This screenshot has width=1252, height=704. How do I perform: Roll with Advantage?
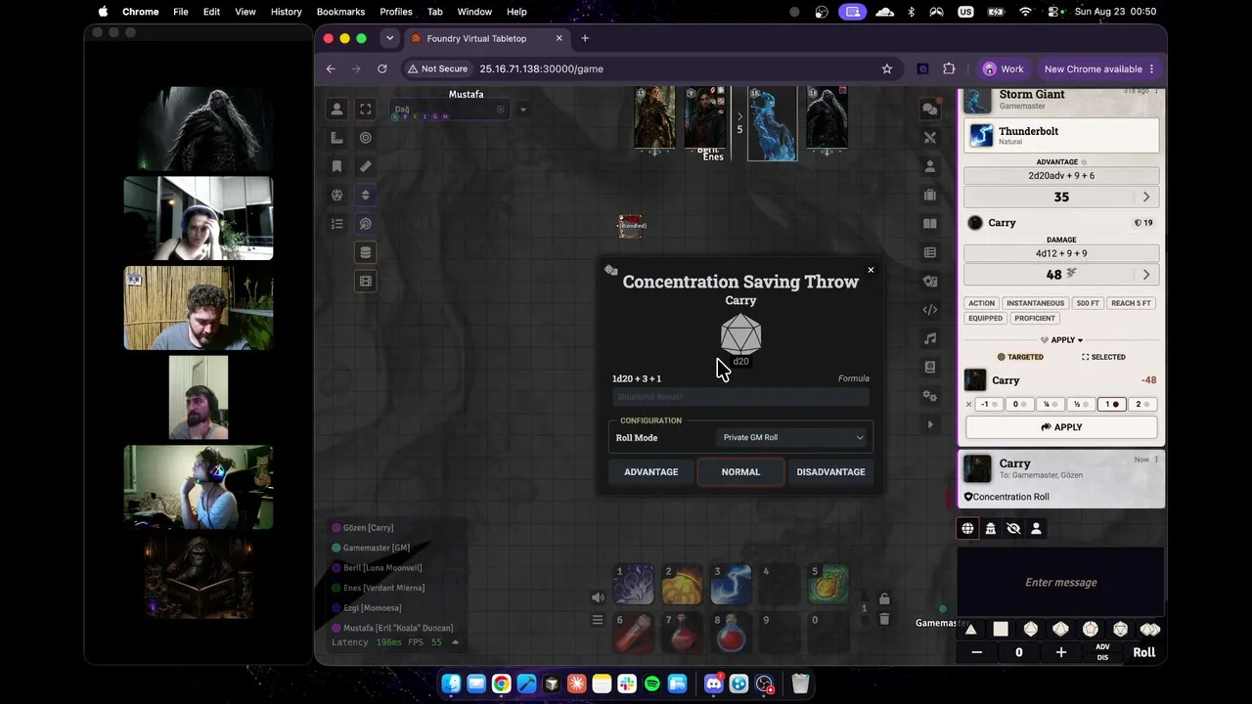(x=651, y=472)
